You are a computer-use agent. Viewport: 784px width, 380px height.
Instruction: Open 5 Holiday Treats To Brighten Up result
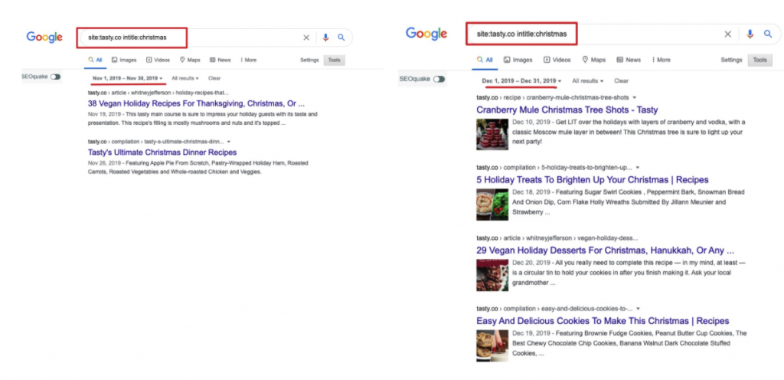tap(593, 179)
